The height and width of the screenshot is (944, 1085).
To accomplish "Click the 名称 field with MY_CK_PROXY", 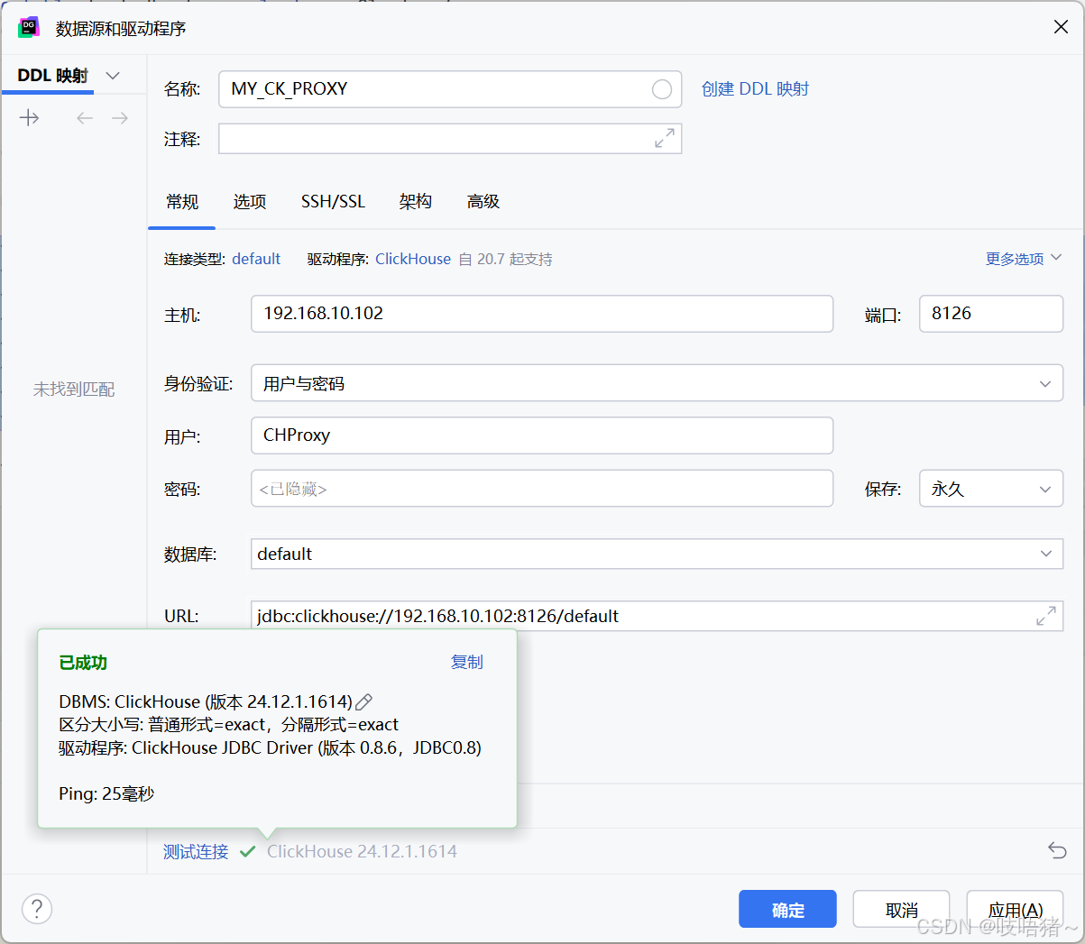I will click(450, 89).
